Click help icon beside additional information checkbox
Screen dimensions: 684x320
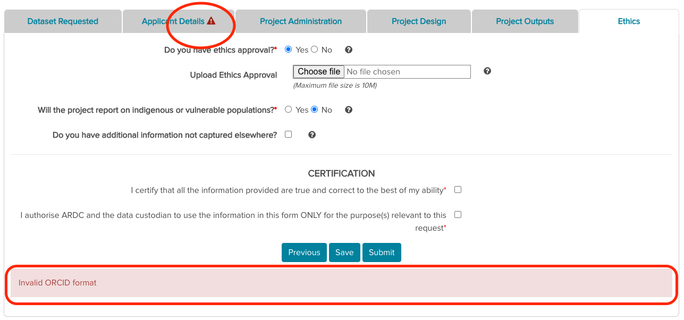(x=312, y=135)
